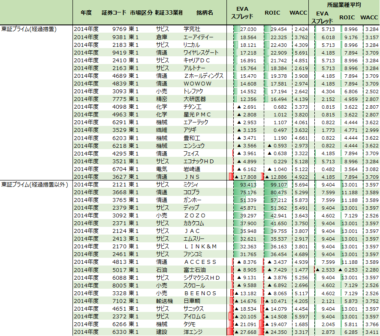Select the 富士石油 company name cell
This screenshot has height=336, width=380.
(x=194, y=270)
